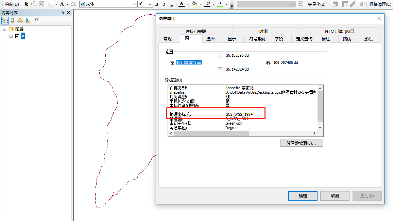Open the Contents panel options icon
Image resolution: width=393 pixels, height=221 pixels.
pyautogui.click(x=37, y=20)
